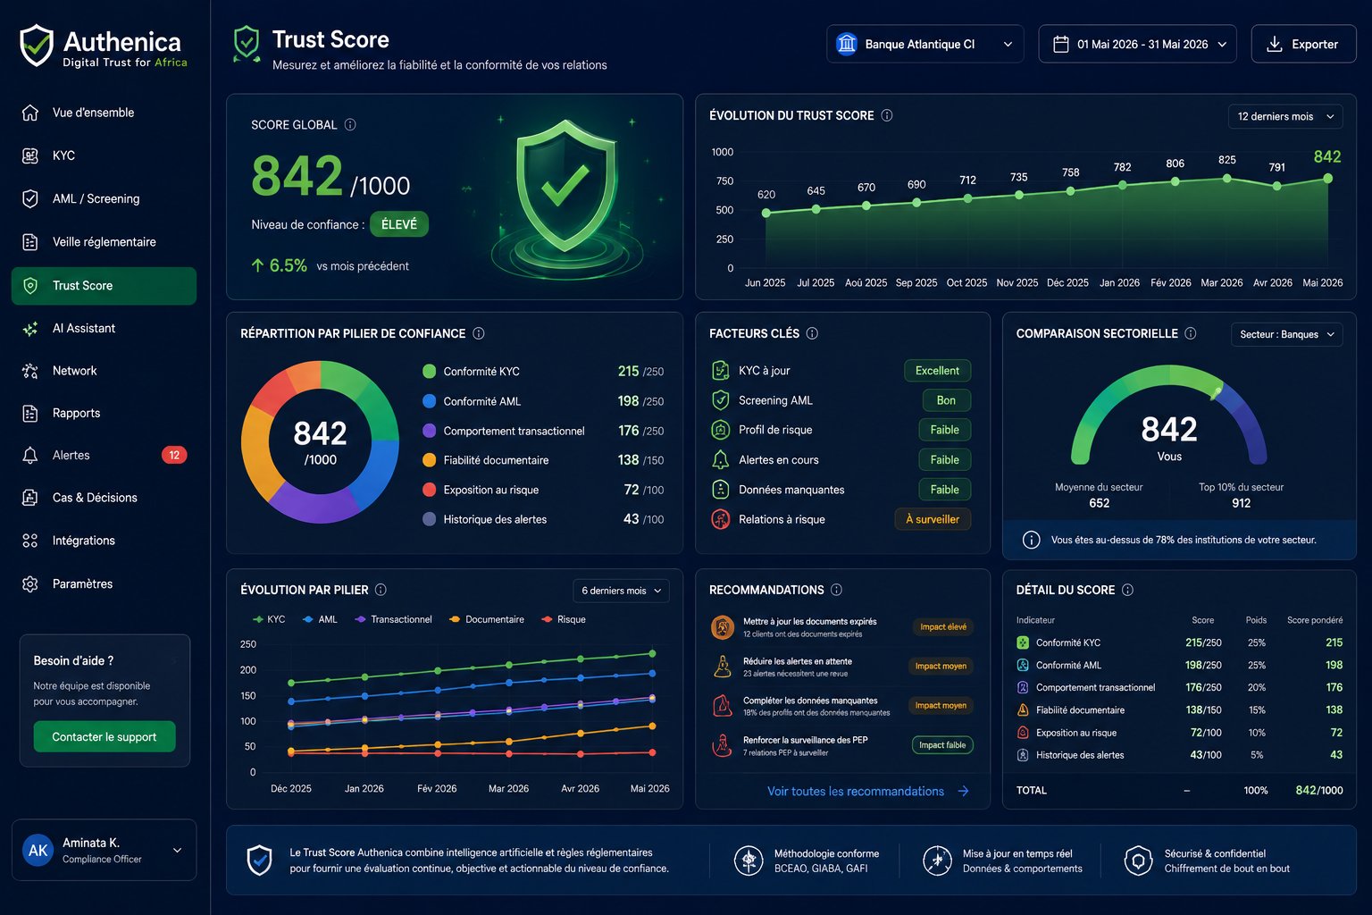Click the Screening AML shield icon

[x=720, y=400]
